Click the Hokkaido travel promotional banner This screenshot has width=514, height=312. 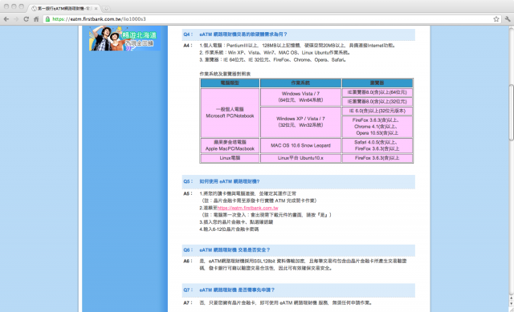pos(124,38)
